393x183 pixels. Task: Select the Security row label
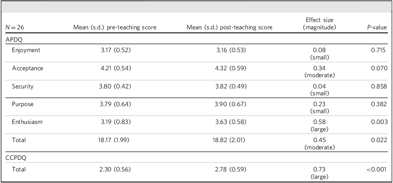click(x=23, y=86)
